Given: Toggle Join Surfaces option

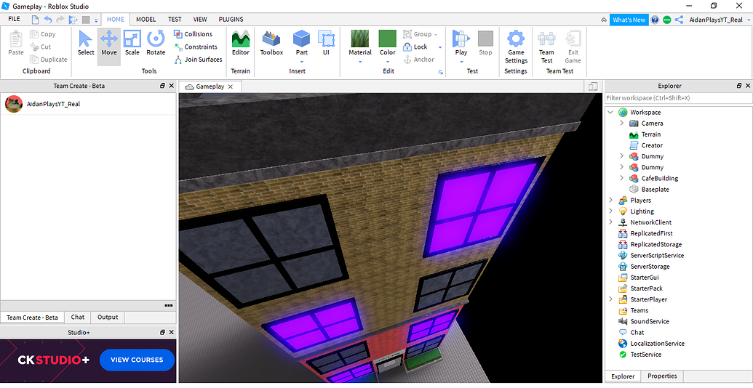Looking at the screenshot, I should 198,60.
